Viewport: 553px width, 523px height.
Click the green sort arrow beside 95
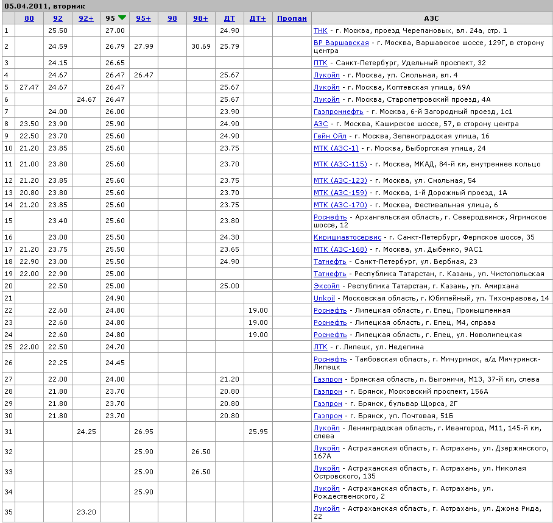122,18
